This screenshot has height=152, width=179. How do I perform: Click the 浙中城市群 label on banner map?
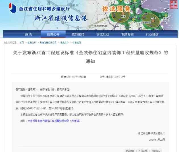tap(100, 26)
